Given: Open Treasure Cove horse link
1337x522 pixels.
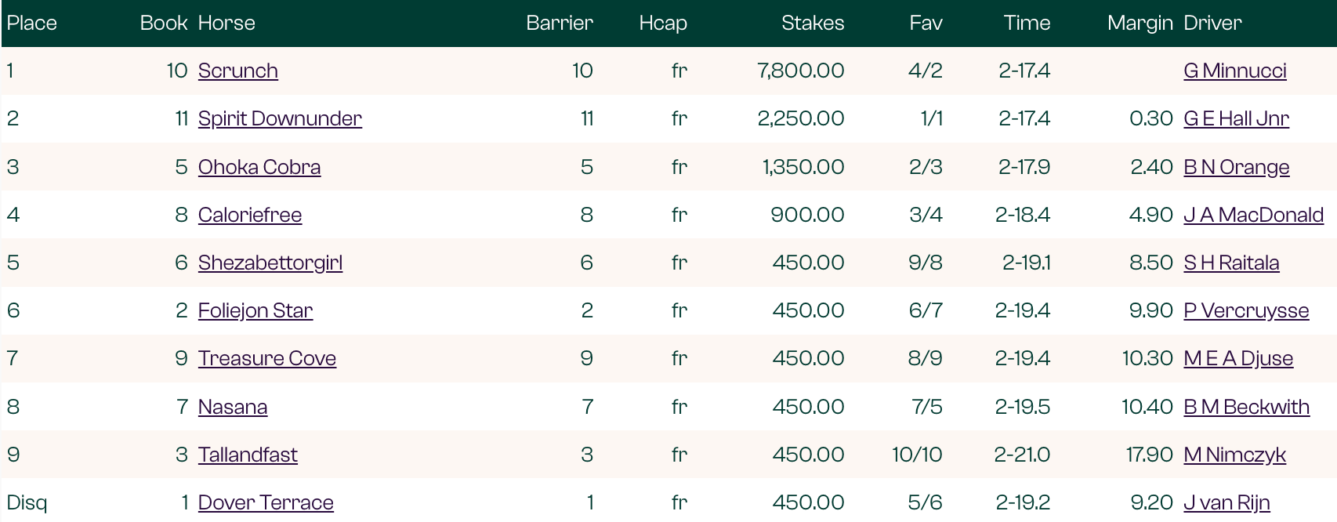Looking at the screenshot, I should pos(266,358).
